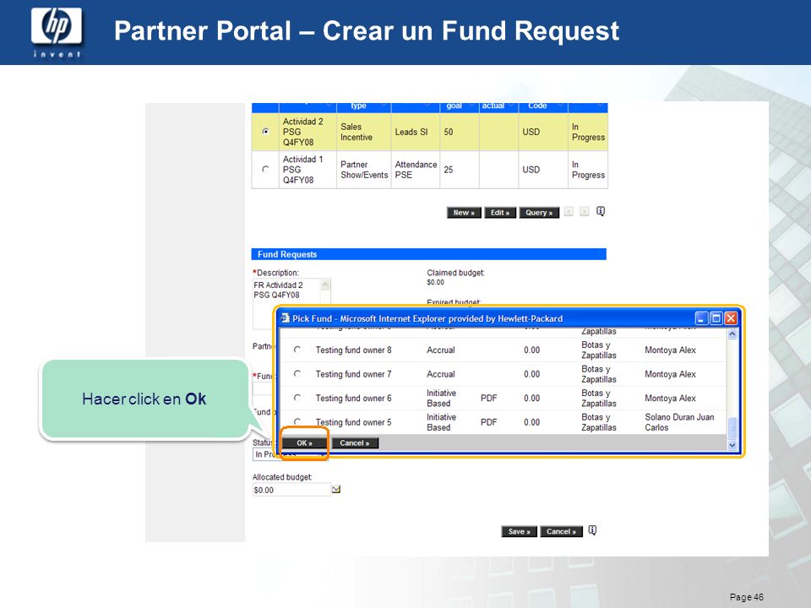Click the Query button under activities table
811x608 pixels.
pyautogui.click(x=539, y=213)
